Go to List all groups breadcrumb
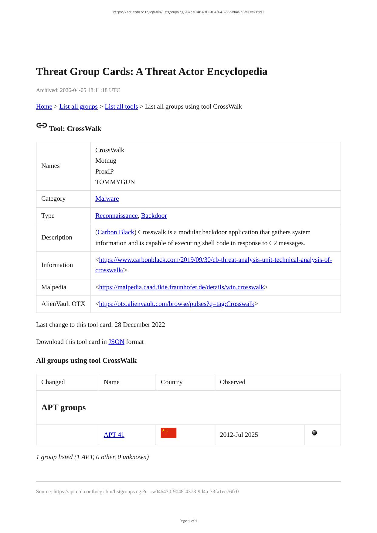Viewport: 377px width, 533px height. click(x=78, y=107)
